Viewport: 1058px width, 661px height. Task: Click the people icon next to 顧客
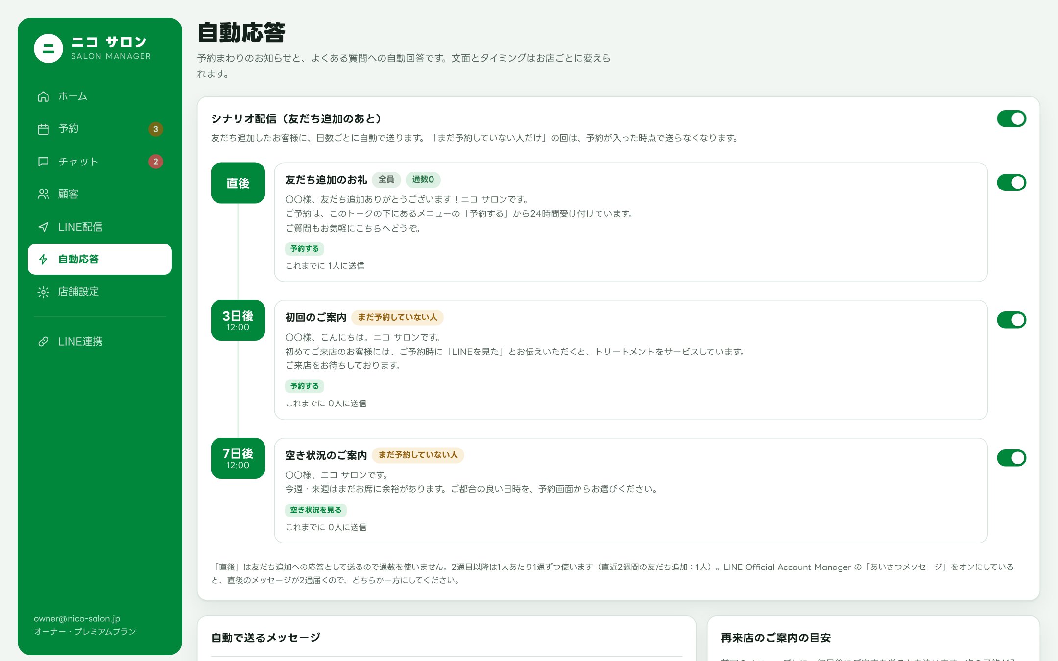coord(43,194)
